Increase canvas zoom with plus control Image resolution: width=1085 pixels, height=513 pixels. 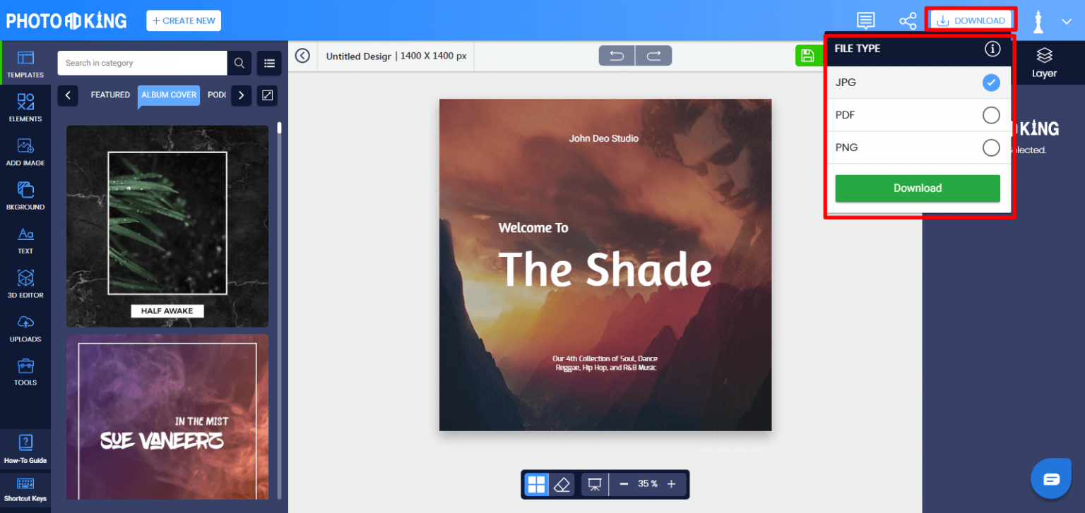click(670, 484)
